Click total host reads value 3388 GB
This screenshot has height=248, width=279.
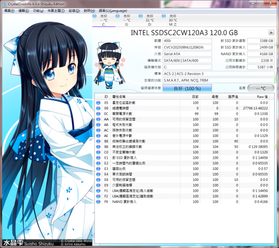(261, 41)
